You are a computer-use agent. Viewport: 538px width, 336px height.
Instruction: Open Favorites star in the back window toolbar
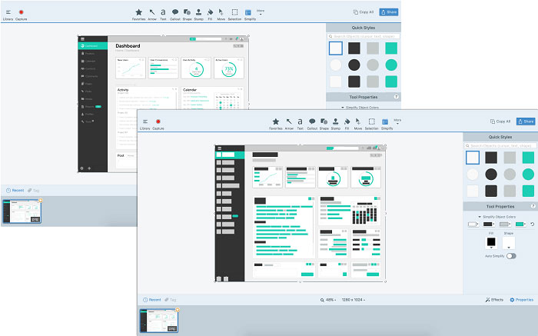tap(138, 13)
